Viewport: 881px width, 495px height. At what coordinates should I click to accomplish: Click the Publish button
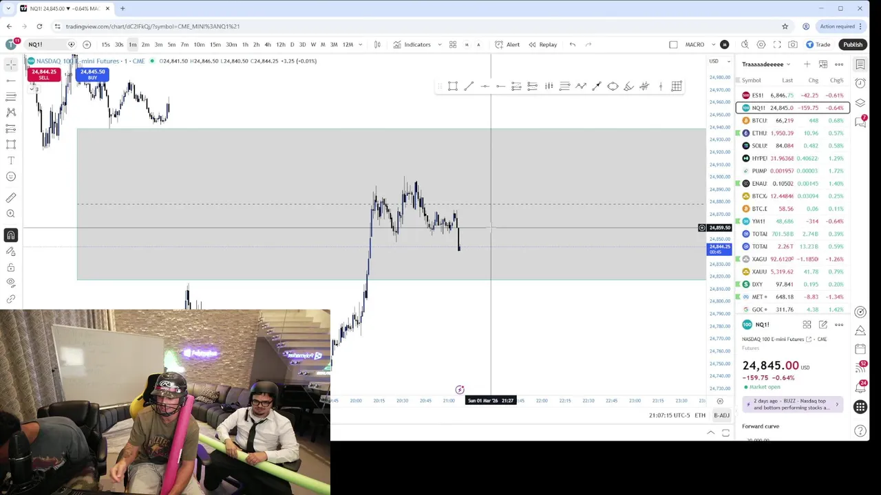pos(853,45)
